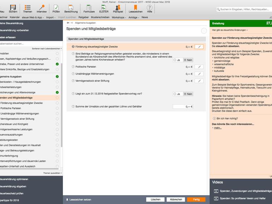Start the Interview toolbar icon

pyautogui.click(x=42, y=8)
